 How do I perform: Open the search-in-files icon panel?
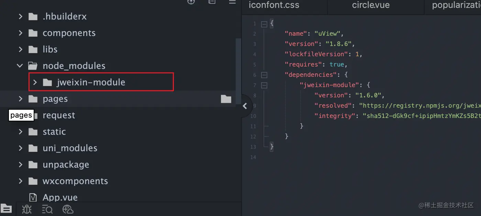point(47,209)
